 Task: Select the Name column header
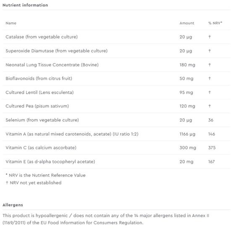click(x=11, y=23)
